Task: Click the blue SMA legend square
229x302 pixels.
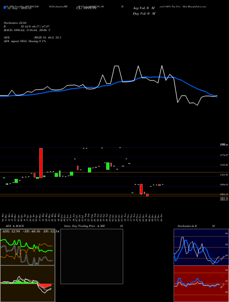Action: tap(5, 7)
